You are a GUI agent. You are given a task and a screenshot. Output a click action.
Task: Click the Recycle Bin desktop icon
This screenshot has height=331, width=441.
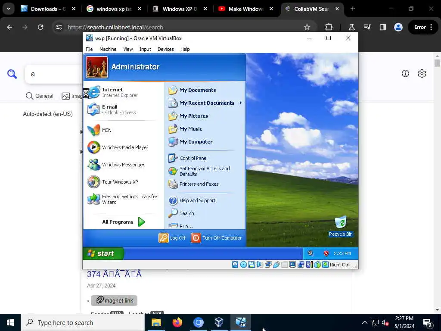tap(341, 226)
